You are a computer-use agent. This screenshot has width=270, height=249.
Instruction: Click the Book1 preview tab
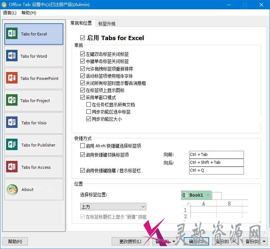pyautogui.click(x=196, y=195)
